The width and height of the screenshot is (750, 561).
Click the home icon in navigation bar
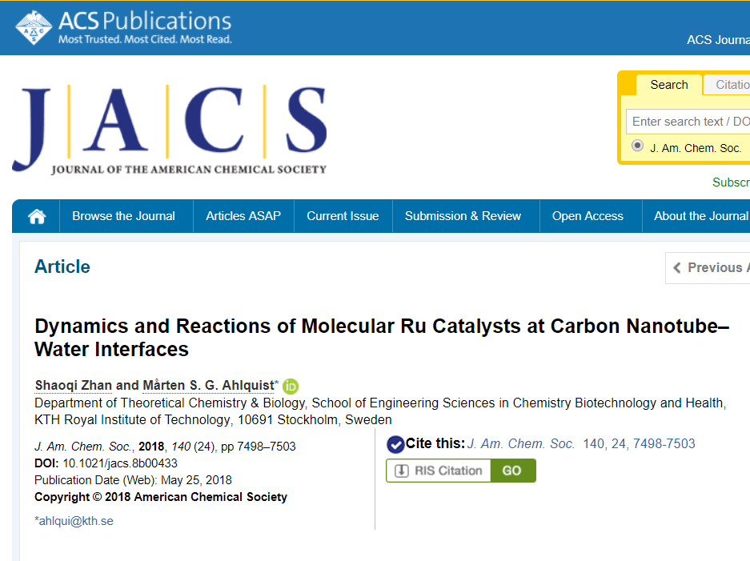tap(36, 216)
